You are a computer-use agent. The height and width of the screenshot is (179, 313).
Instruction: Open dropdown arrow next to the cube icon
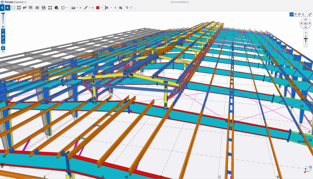click(x=67, y=8)
